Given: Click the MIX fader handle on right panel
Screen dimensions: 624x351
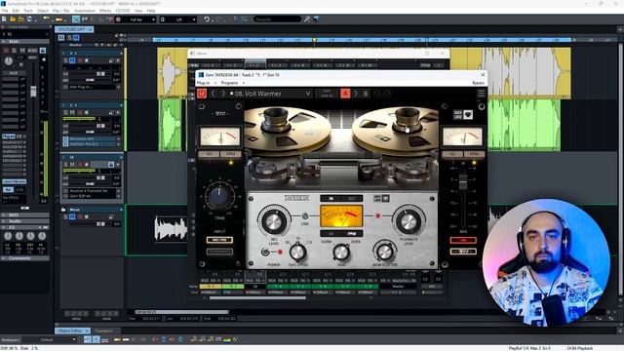Looking at the screenshot, I should pyautogui.click(x=463, y=182).
